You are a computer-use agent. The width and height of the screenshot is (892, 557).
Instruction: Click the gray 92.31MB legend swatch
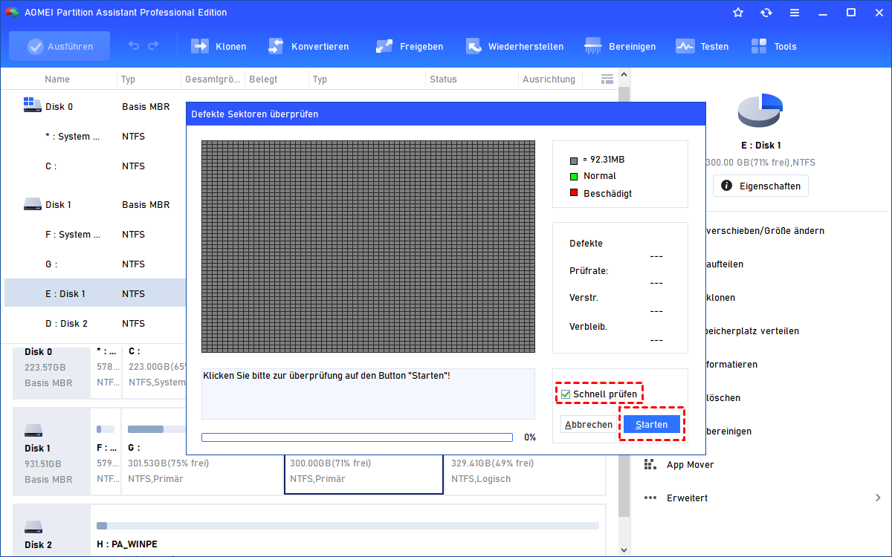[574, 160]
